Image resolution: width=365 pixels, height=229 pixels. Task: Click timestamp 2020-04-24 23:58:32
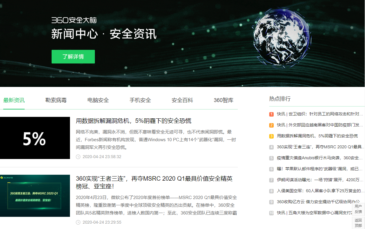tap(102, 157)
